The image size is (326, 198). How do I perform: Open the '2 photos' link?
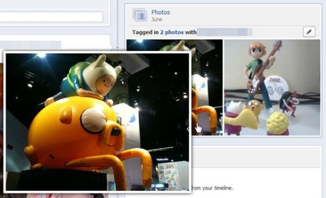172,32
